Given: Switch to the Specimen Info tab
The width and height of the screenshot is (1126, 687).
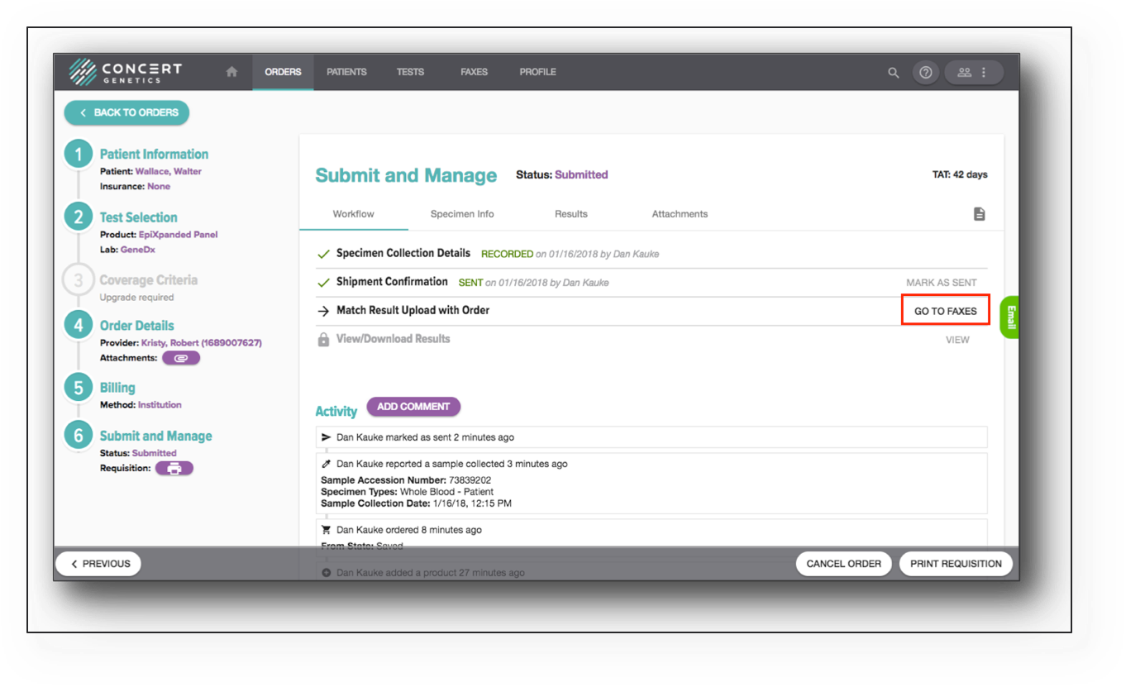Looking at the screenshot, I should click(x=461, y=213).
